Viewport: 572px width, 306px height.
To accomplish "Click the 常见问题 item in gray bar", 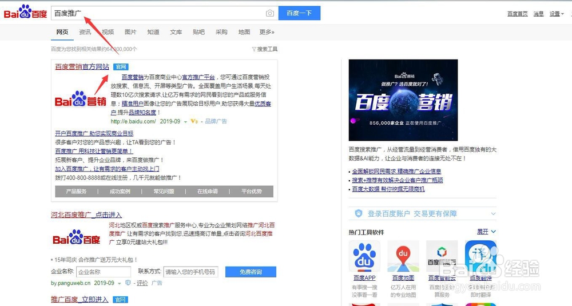I will pyautogui.click(x=164, y=192).
